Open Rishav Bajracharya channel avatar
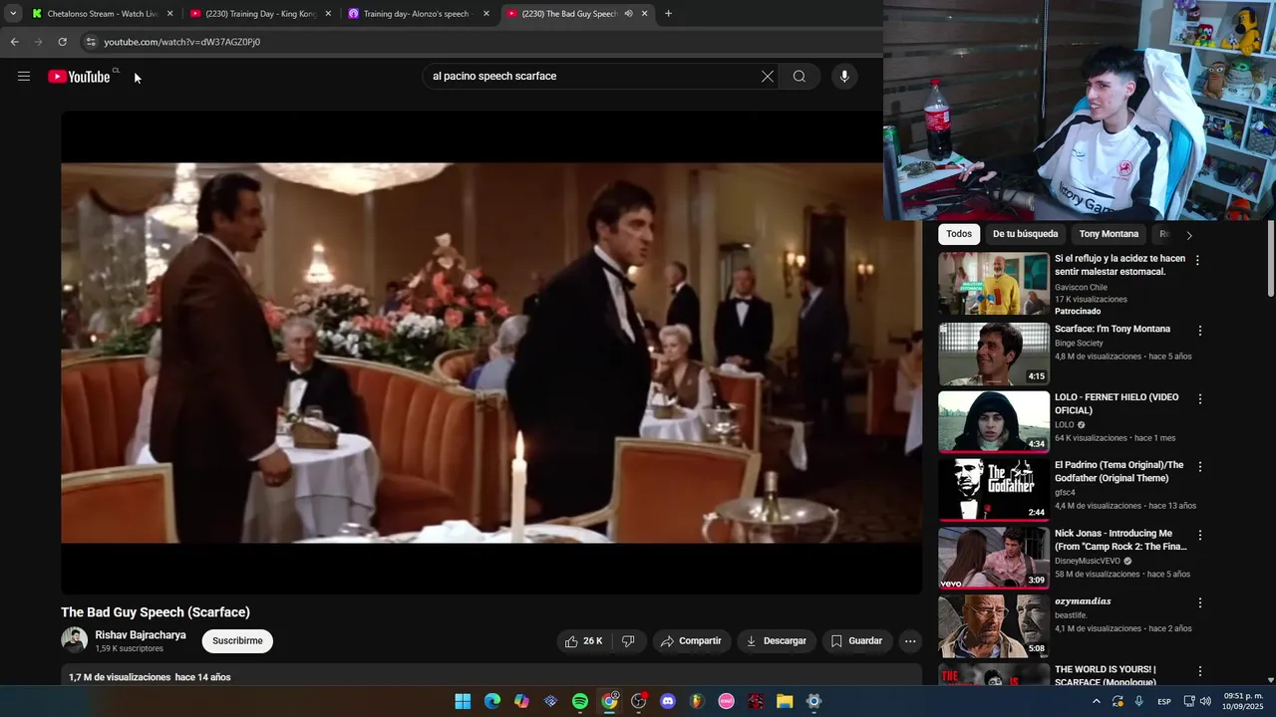The width and height of the screenshot is (1276, 717). [74, 640]
